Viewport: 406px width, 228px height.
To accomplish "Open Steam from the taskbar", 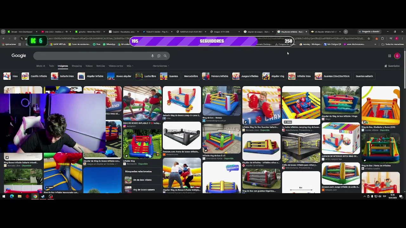I will [x=43, y=197].
